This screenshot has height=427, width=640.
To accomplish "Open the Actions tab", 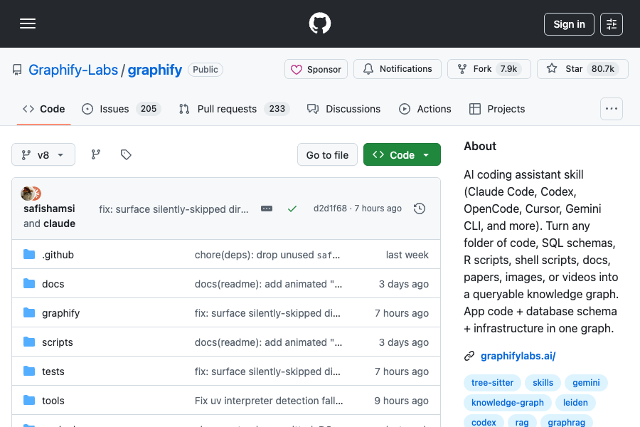I will 425,109.
